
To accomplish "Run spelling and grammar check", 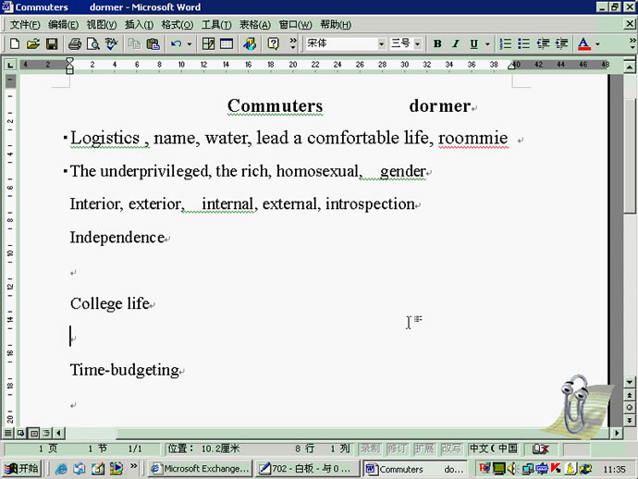I will [x=111, y=43].
